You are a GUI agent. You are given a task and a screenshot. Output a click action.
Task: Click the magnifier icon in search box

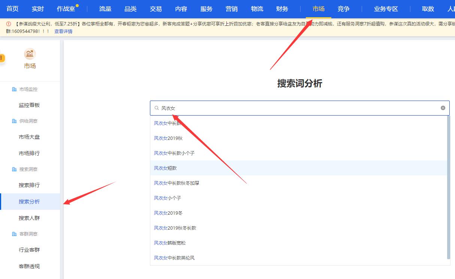[x=156, y=108]
